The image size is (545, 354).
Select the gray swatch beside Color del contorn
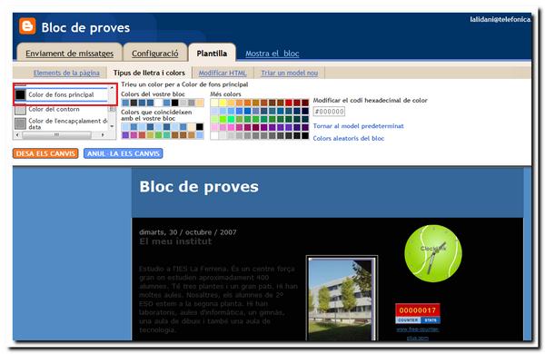click(x=21, y=110)
